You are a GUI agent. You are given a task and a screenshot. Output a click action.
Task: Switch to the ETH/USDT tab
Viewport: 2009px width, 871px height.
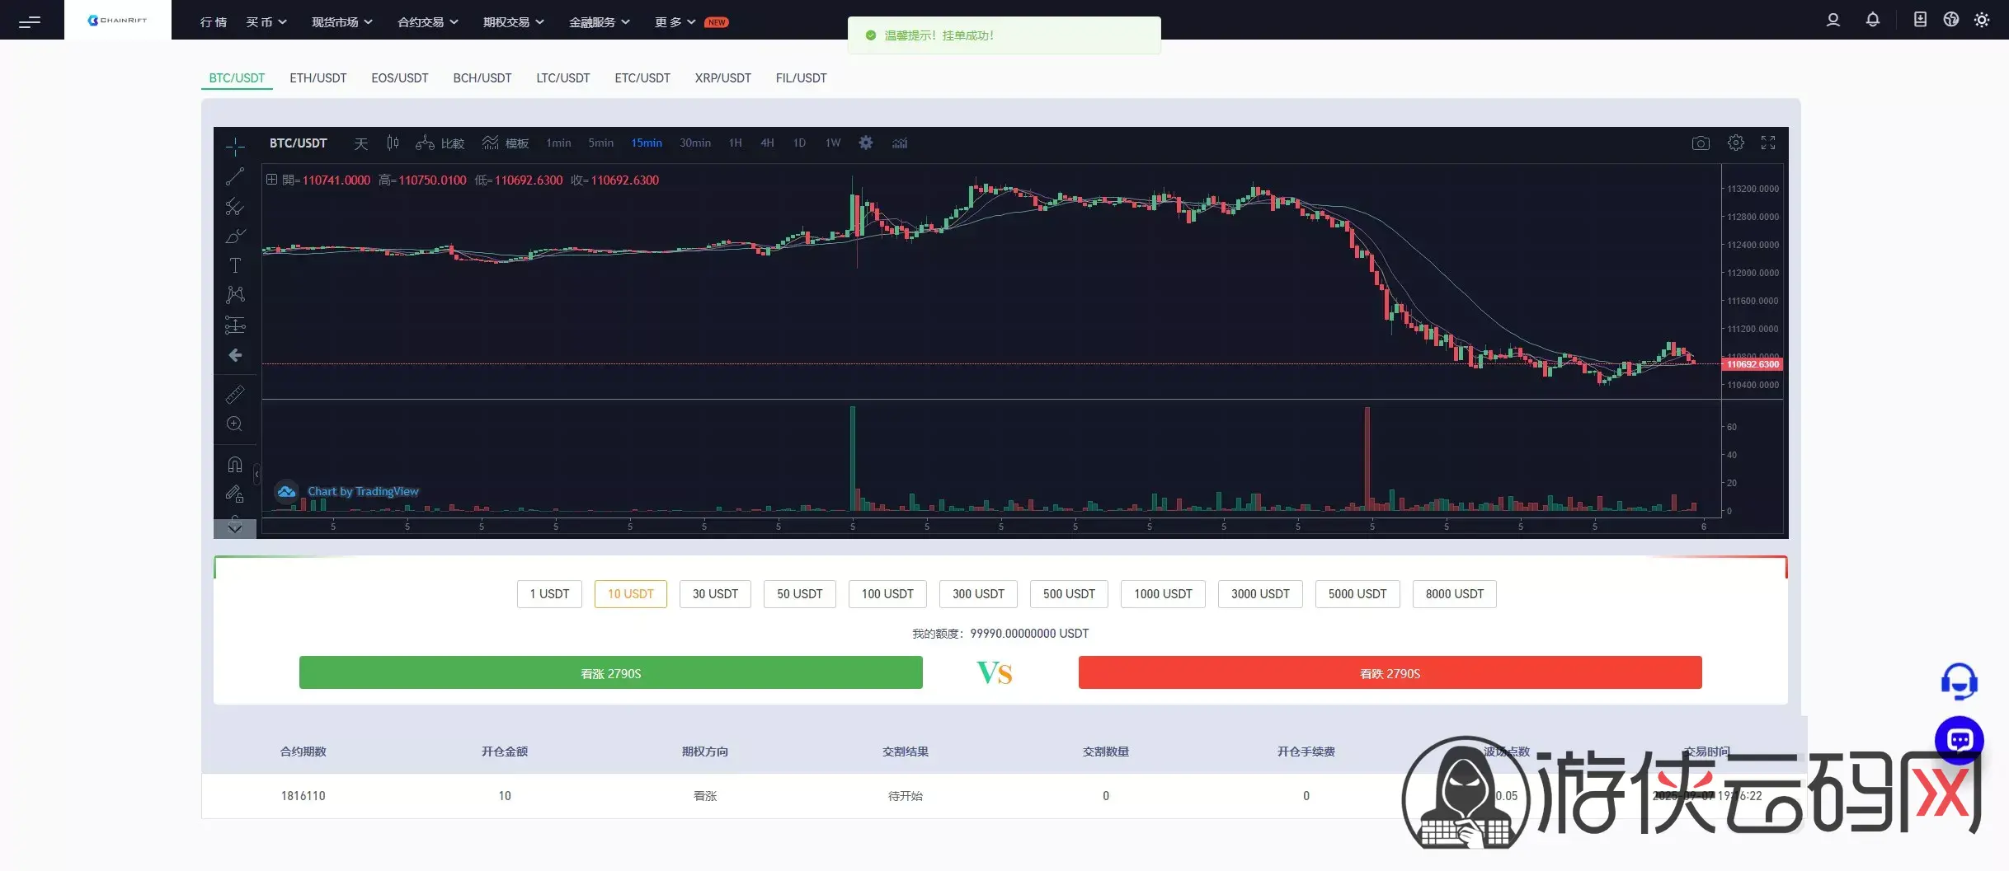[318, 78]
